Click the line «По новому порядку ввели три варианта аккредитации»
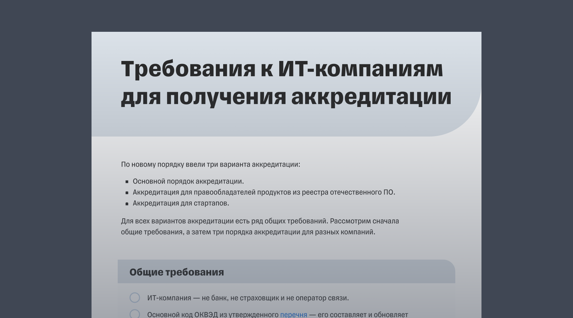573x318 pixels. (x=211, y=163)
